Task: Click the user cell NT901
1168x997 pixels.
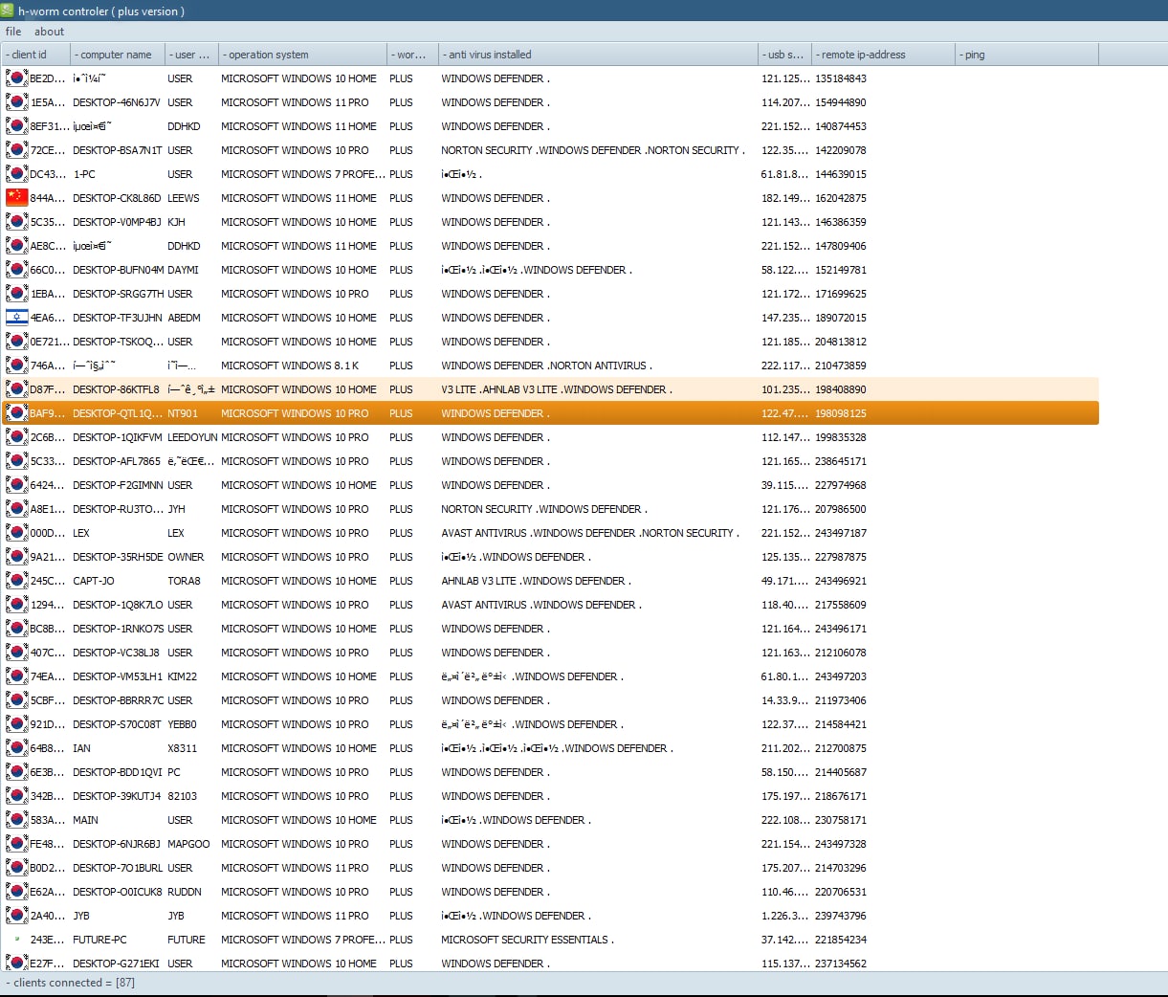Action: click(183, 413)
